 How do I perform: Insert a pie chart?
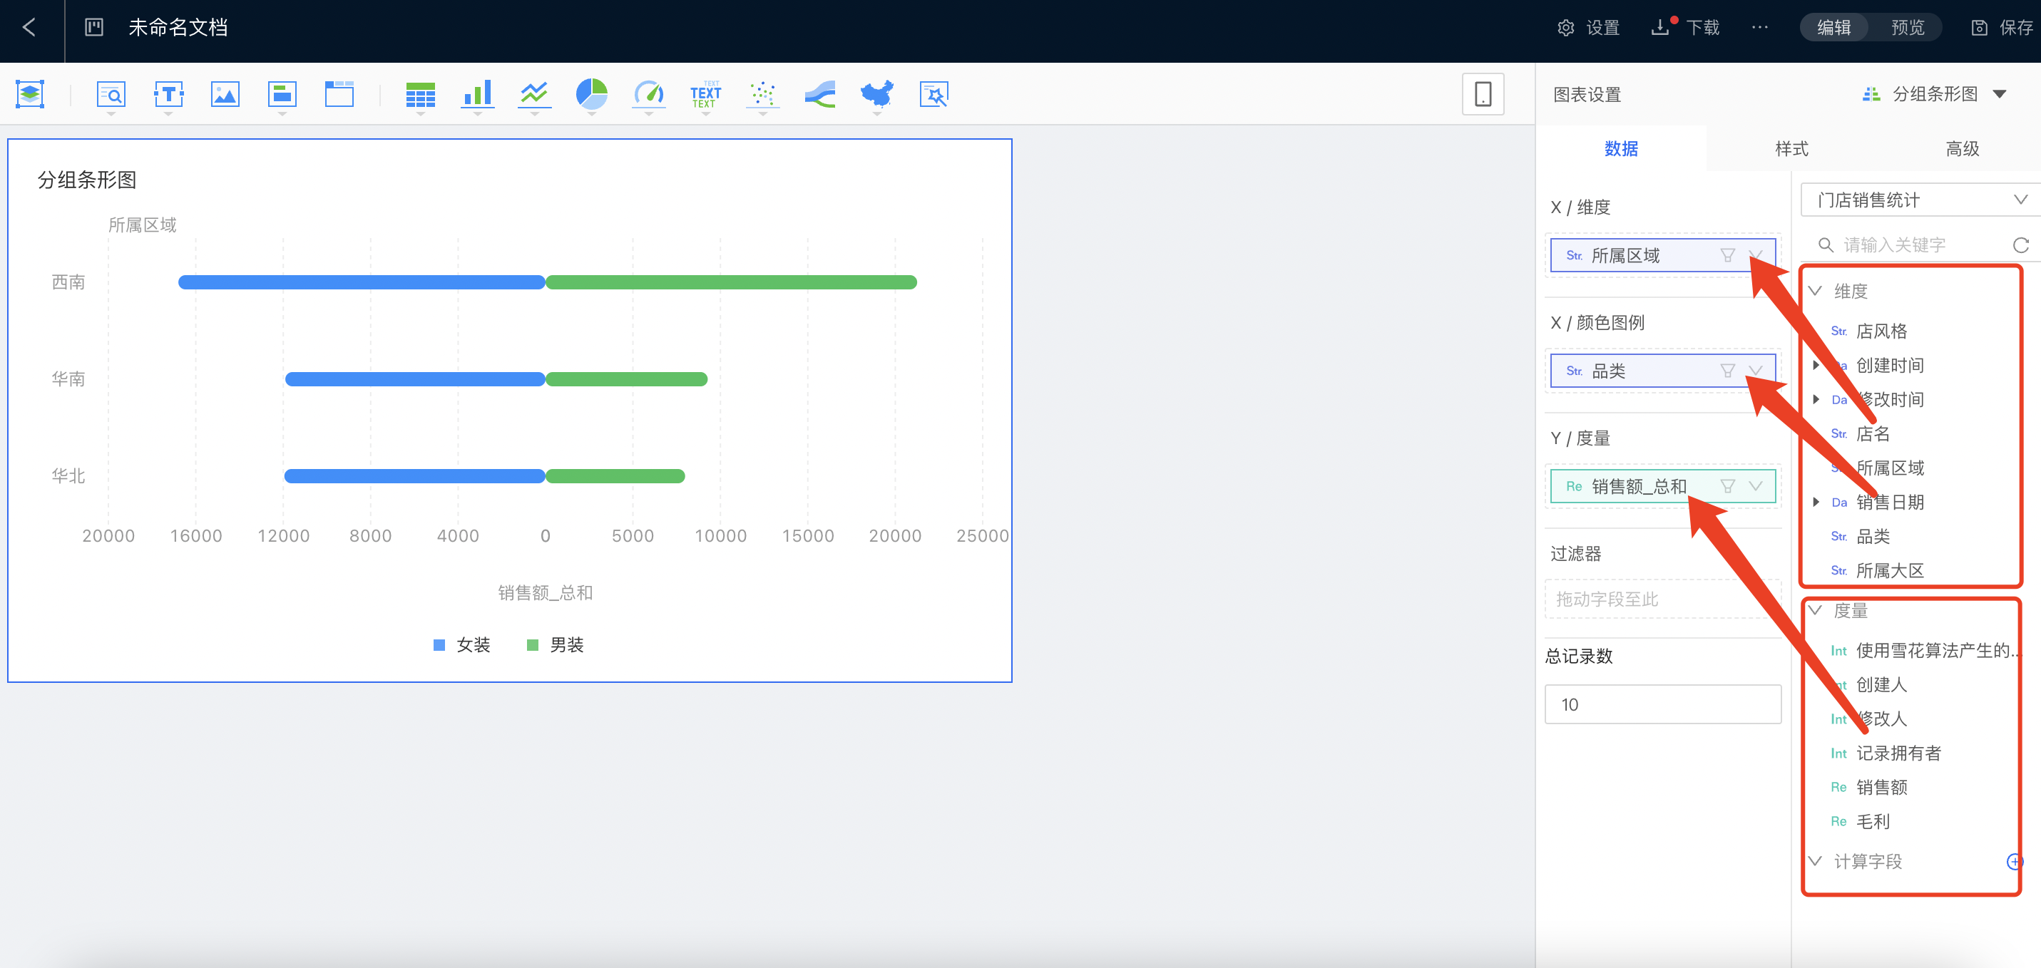coord(591,94)
